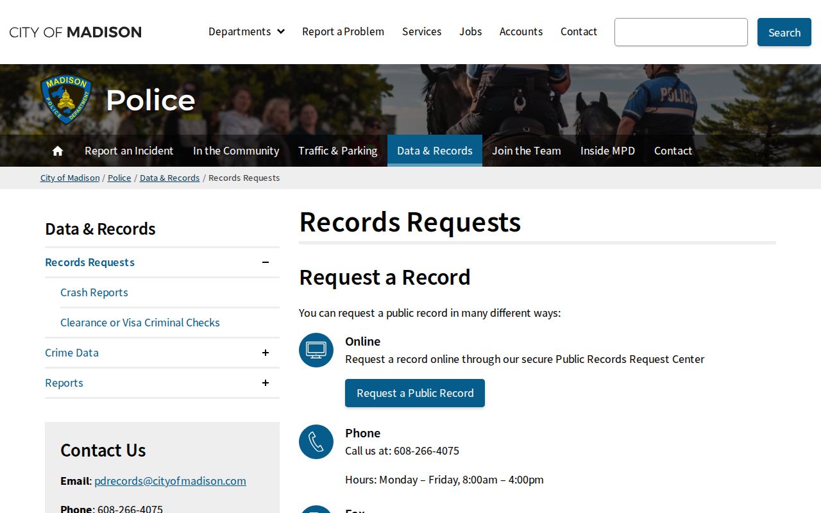Open In the Community tab

[236, 151]
